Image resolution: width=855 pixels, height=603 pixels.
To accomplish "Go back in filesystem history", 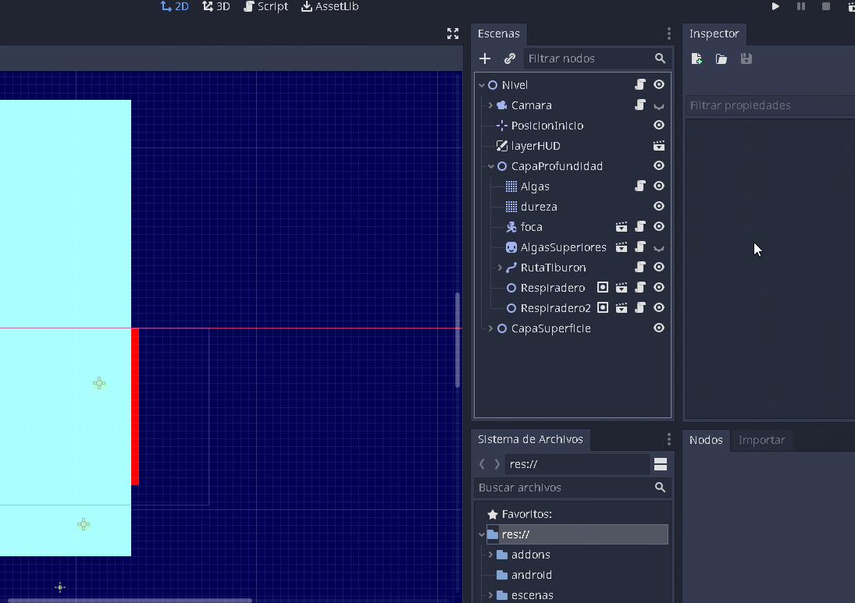I will click(482, 464).
